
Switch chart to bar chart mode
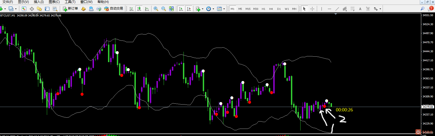(x=131, y=9)
